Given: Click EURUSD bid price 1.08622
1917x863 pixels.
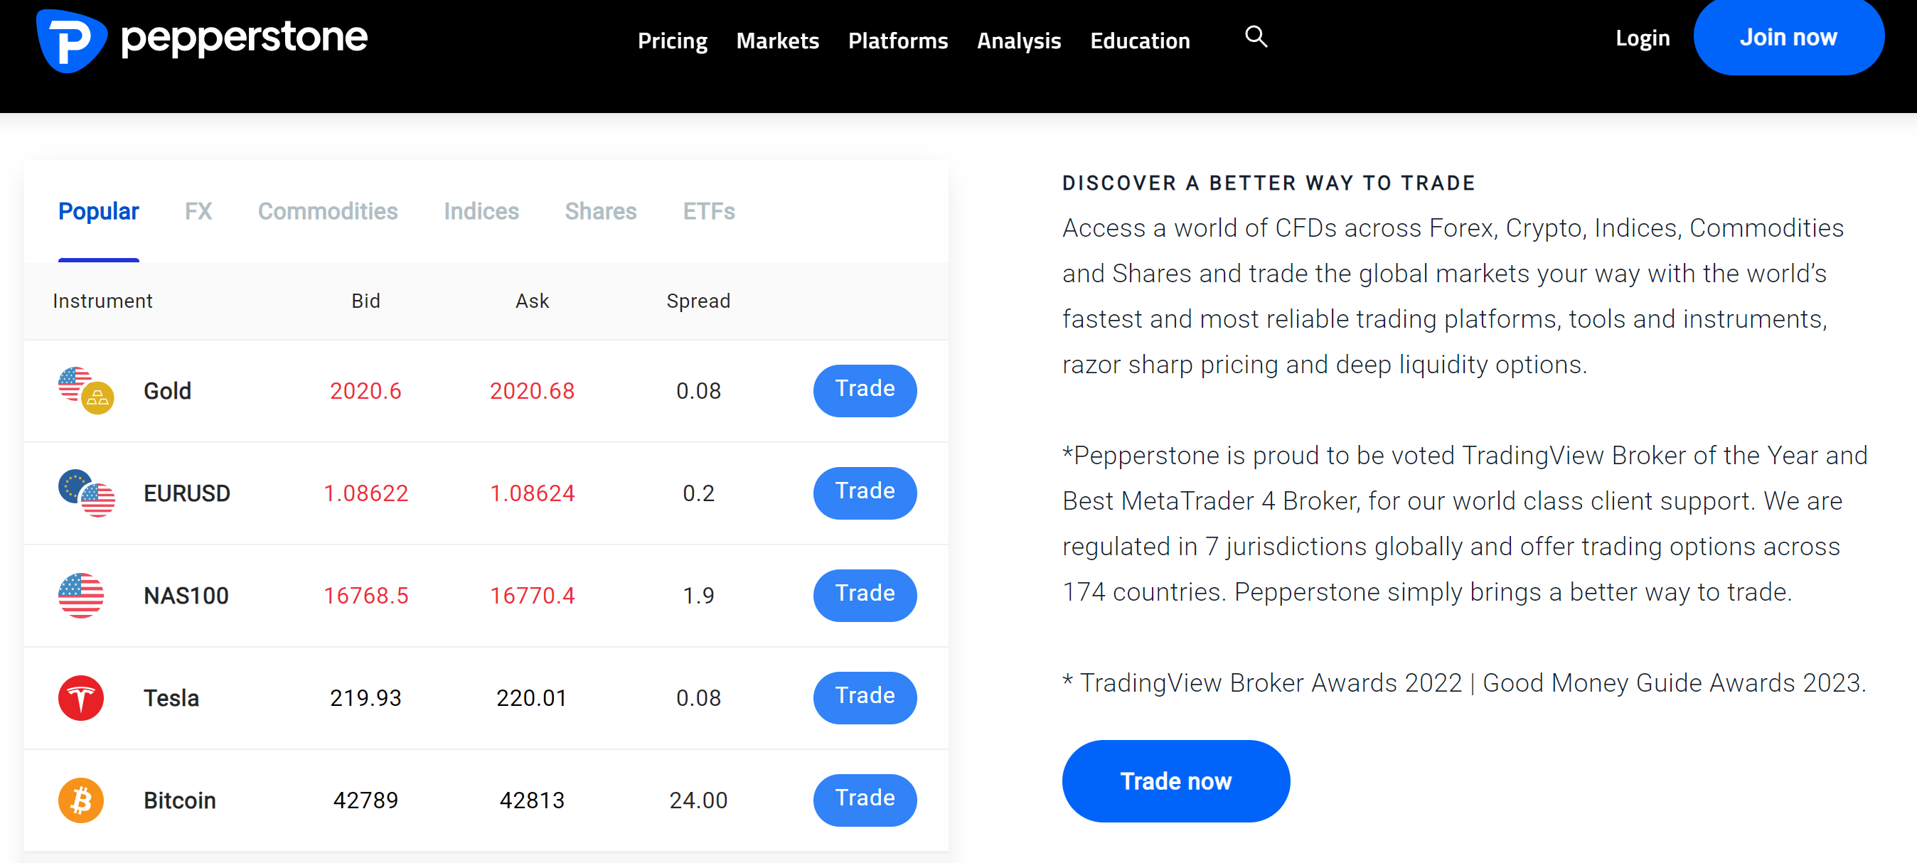Looking at the screenshot, I should [365, 493].
